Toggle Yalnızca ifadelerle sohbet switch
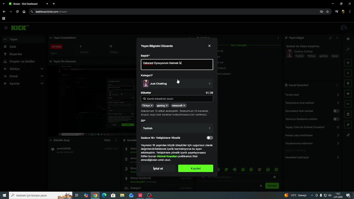 pyautogui.click(x=336, y=119)
